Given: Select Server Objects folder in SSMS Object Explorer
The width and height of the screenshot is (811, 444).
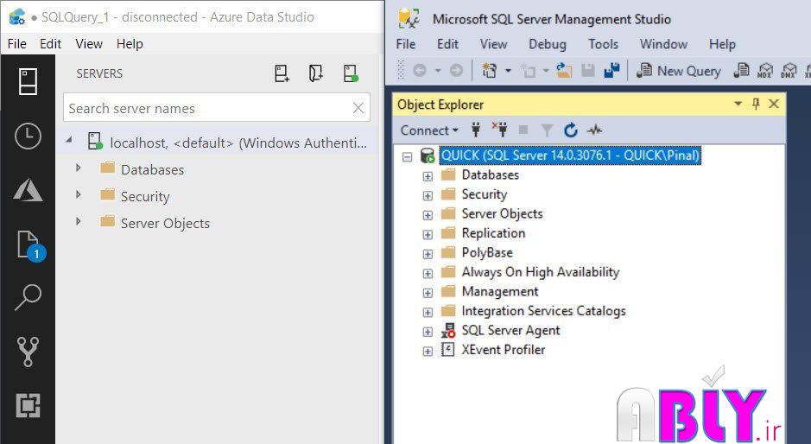Looking at the screenshot, I should [x=502, y=213].
